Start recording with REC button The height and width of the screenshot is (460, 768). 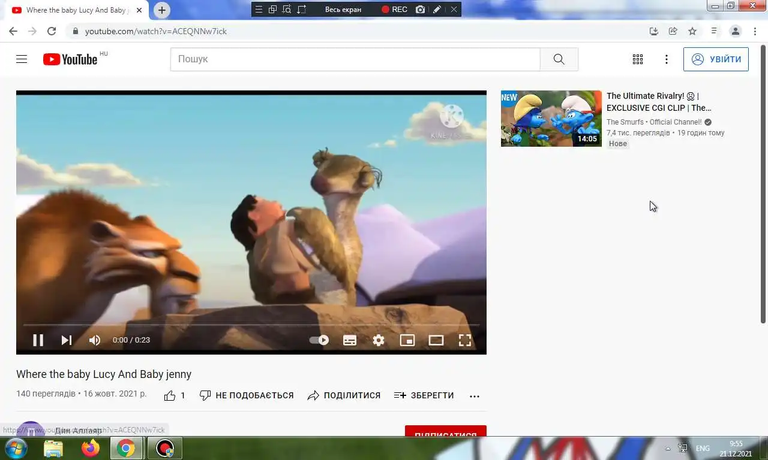tap(394, 10)
